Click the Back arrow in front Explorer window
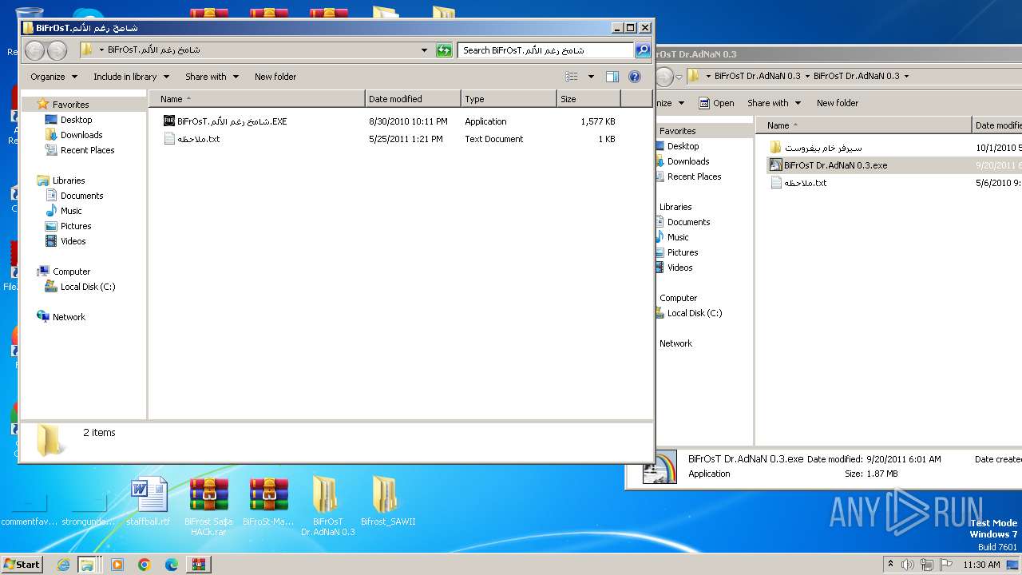1022x575 pixels. [x=34, y=50]
